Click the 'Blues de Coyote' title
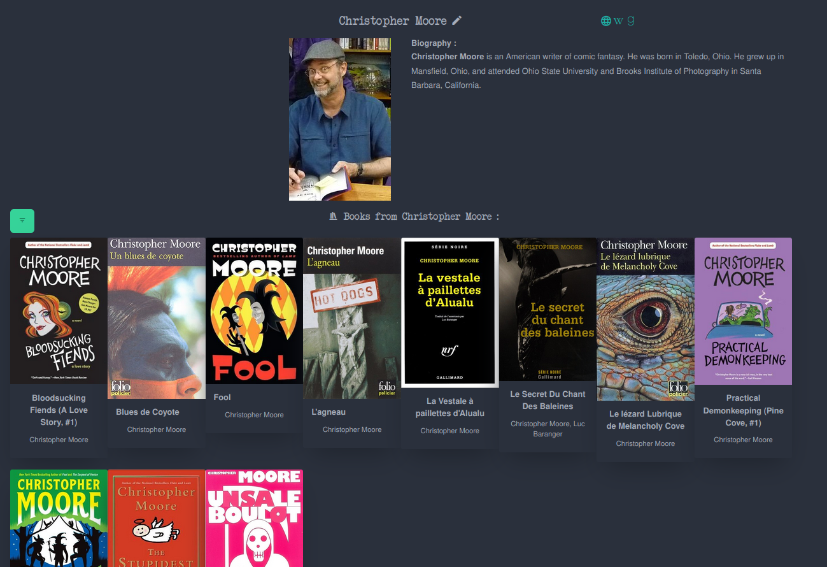827x567 pixels. pos(148,412)
